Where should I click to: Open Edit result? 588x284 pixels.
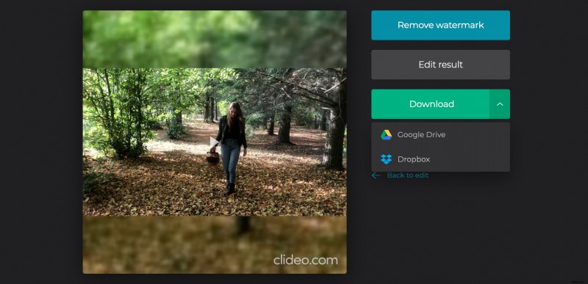pos(440,65)
